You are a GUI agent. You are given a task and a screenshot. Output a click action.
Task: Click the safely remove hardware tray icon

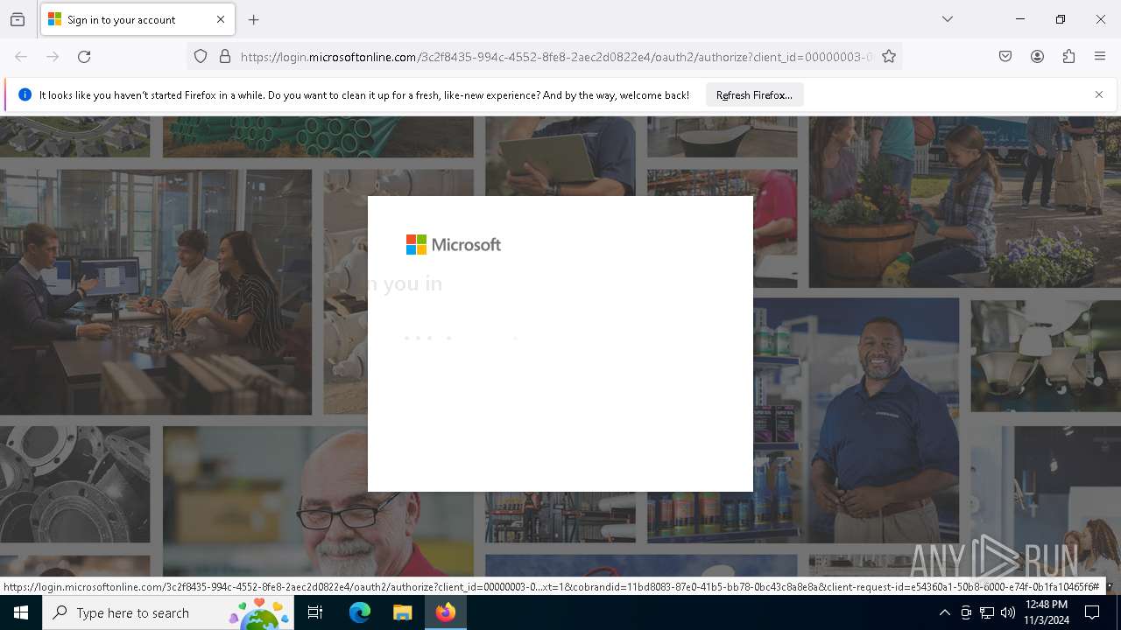coord(966,612)
